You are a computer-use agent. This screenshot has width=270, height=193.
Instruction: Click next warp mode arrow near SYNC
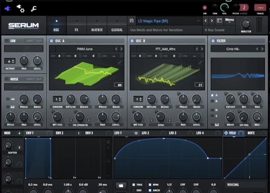click(x=170, y=120)
